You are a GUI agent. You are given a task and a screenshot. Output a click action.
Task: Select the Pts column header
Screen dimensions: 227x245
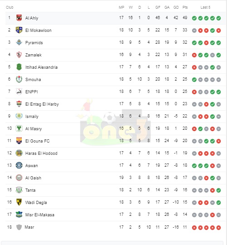185,7
